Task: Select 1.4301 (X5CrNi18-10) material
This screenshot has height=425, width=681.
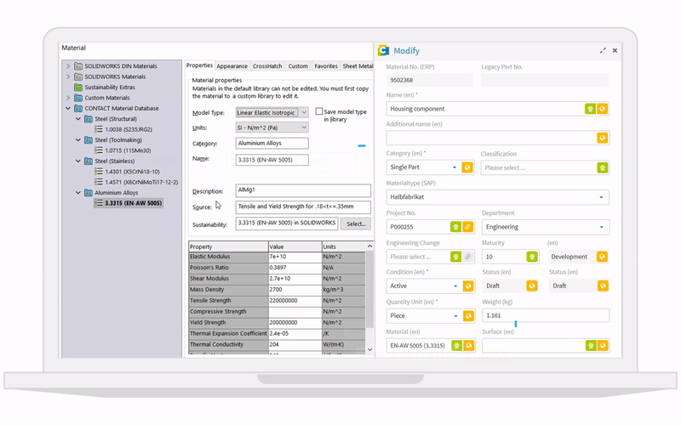Action: click(132, 172)
